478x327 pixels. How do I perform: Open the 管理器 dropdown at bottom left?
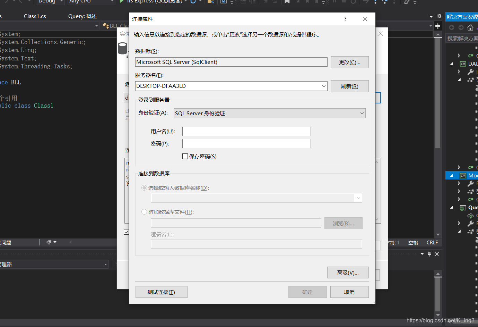point(106,265)
